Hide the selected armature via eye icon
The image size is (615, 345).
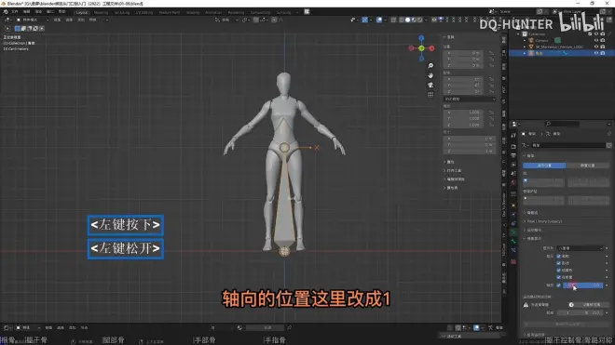[x=596, y=53]
